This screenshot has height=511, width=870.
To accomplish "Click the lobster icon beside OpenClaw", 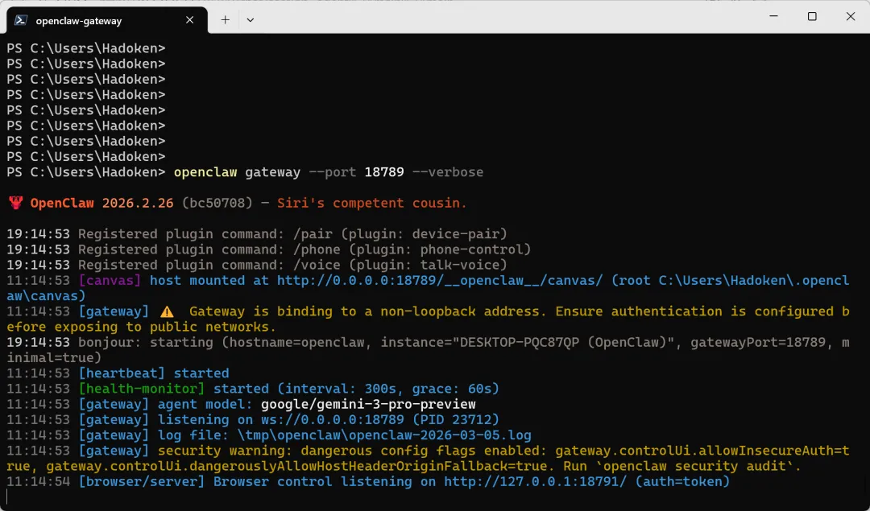I will 15,203.
